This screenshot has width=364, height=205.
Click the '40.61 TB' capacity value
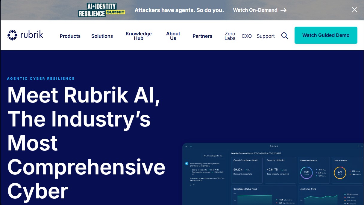(272, 170)
